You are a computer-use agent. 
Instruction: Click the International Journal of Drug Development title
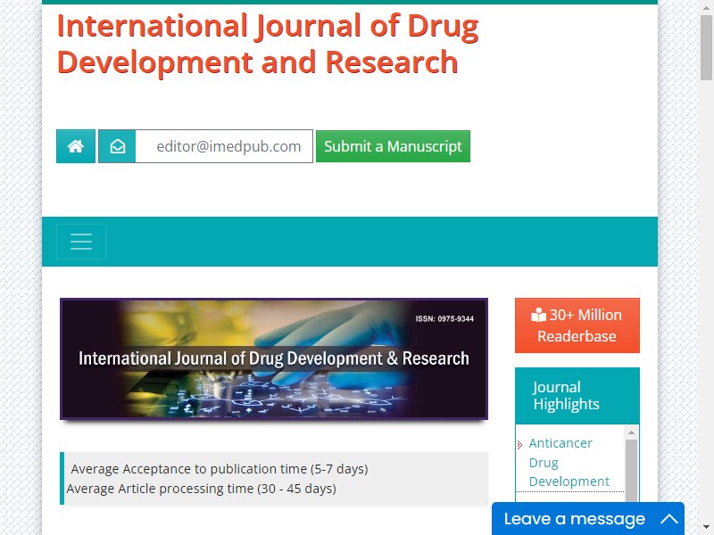pyautogui.click(x=268, y=44)
